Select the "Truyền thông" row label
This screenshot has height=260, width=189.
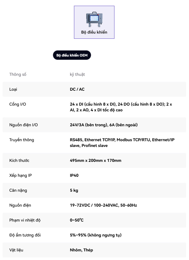22,140
